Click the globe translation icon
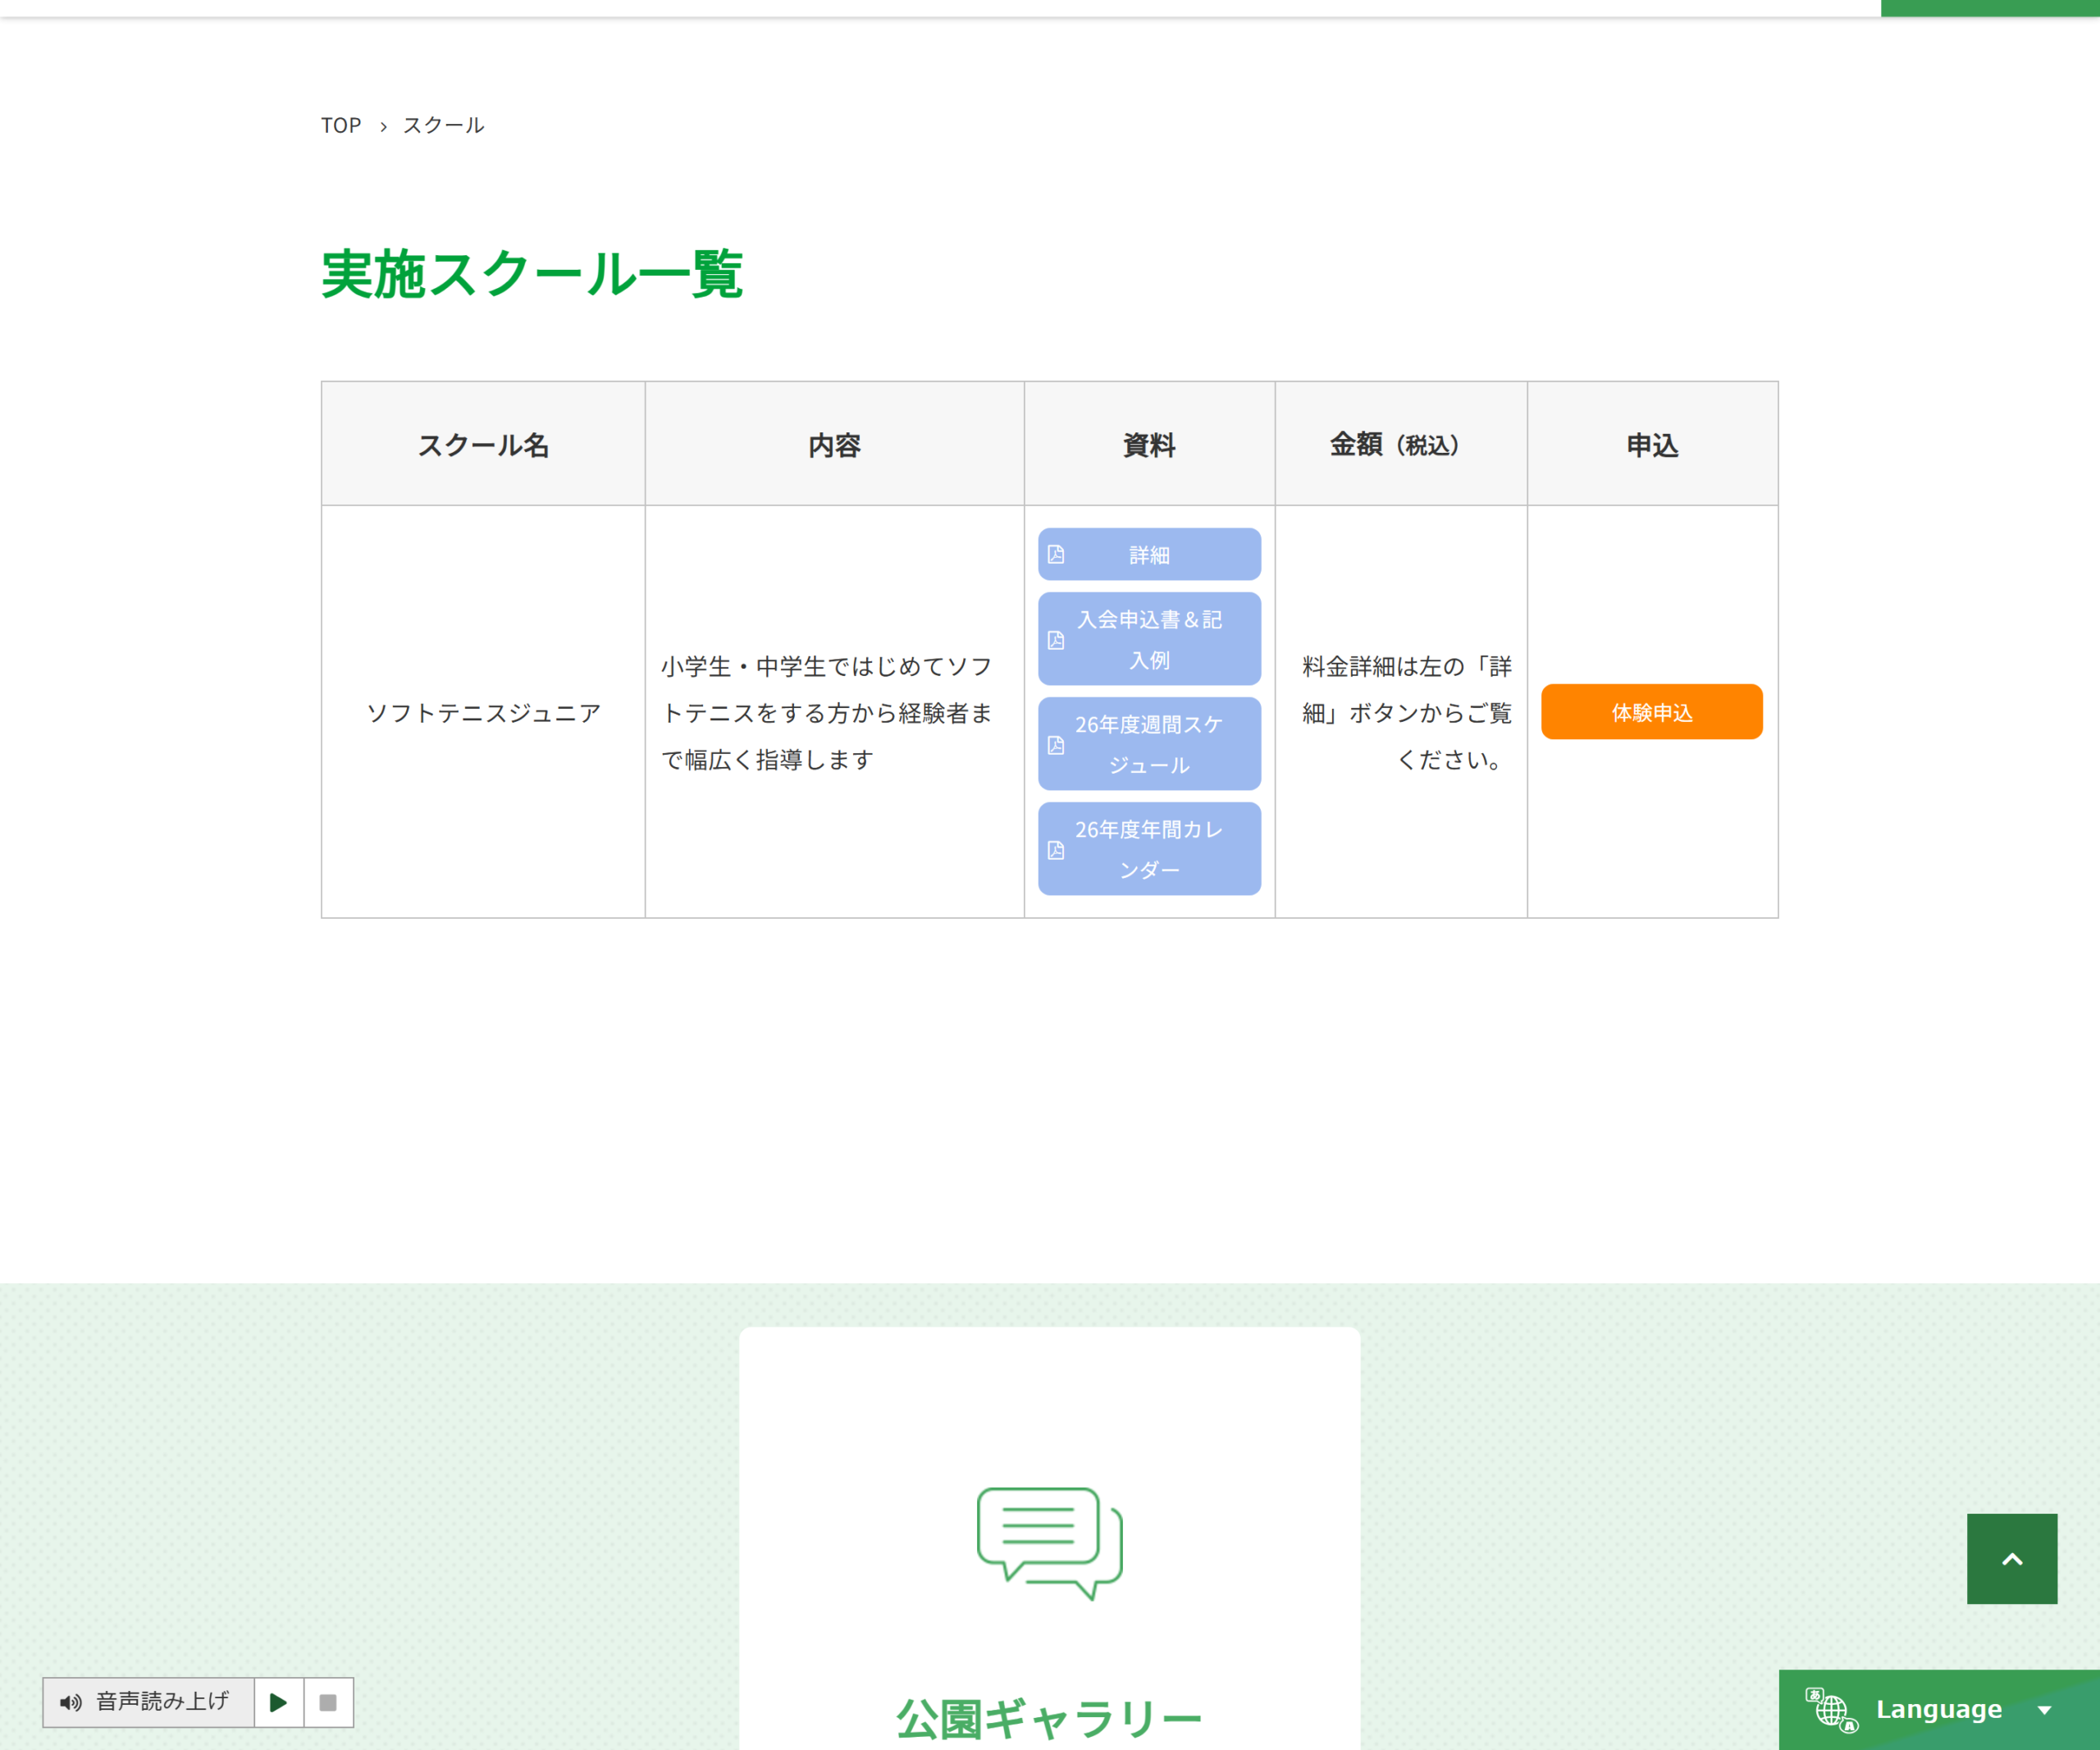This screenshot has height=1750, width=2100. [1831, 1710]
